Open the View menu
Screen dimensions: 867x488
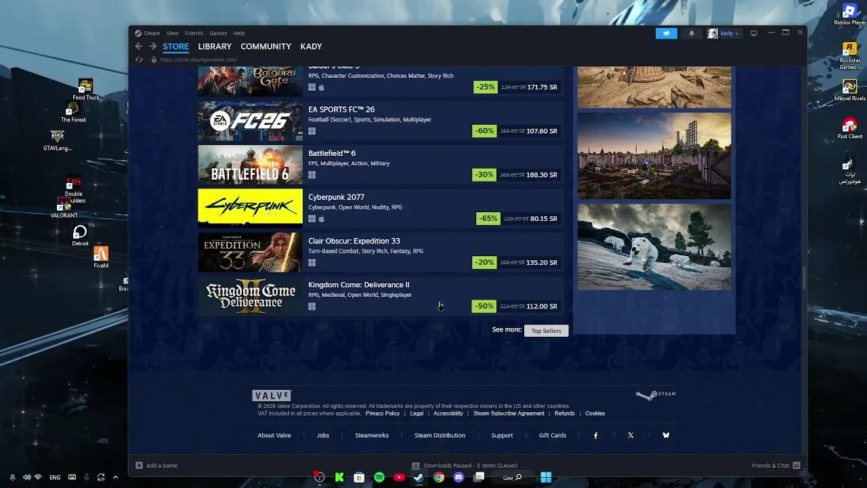(173, 33)
